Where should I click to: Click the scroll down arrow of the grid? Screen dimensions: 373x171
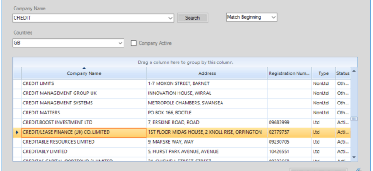[354, 157]
